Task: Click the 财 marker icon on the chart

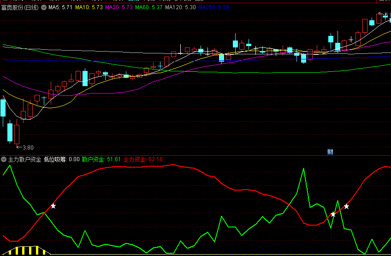Action: pos(330,152)
